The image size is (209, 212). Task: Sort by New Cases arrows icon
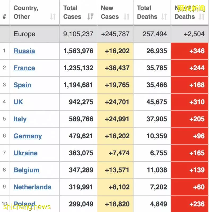pyautogui.click(x=127, y=17)
